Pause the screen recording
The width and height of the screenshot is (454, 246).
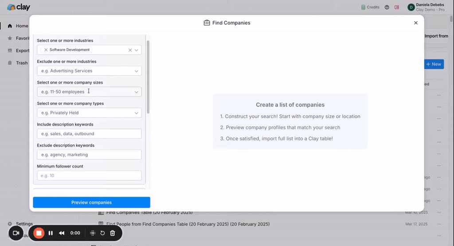click(51, 233)
